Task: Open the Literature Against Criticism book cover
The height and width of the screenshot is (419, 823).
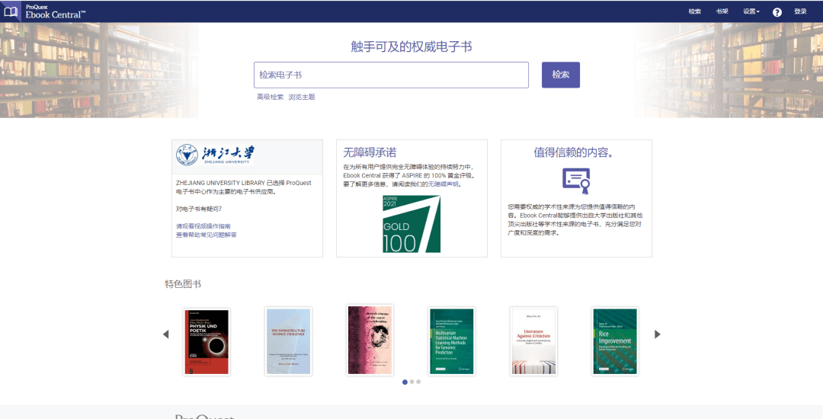Action: [533, 341]
